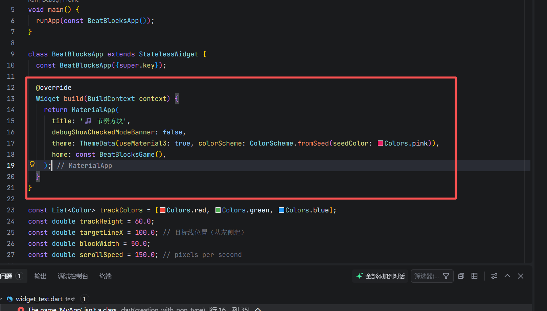This screenshot has height=311, width=547.
Task: Click 'scrollSpeed' constant on line 27
Action: 101,255
